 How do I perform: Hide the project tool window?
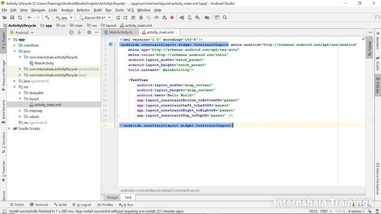pos(96,33)
